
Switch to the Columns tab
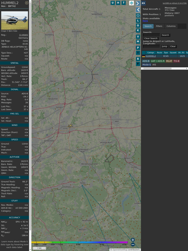(x=171, y=26)
